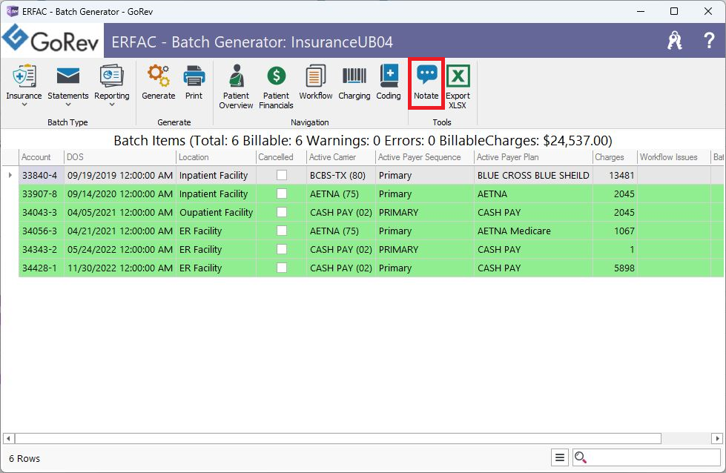Click the Generate gears icon

click(159, 76)
